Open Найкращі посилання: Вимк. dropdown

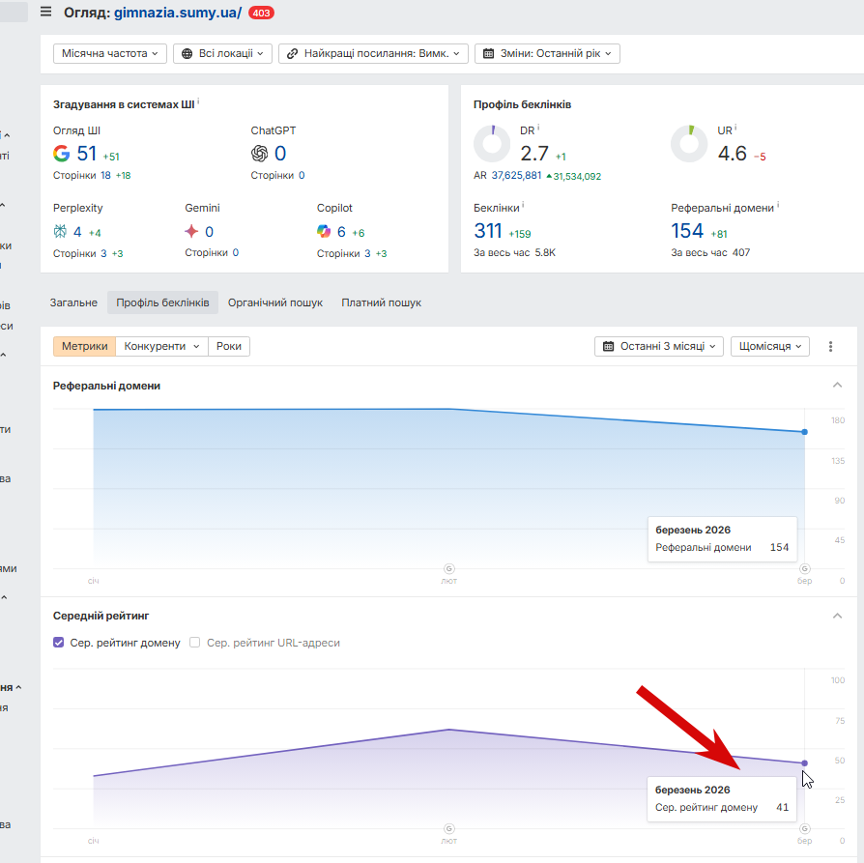pos(373,53)
